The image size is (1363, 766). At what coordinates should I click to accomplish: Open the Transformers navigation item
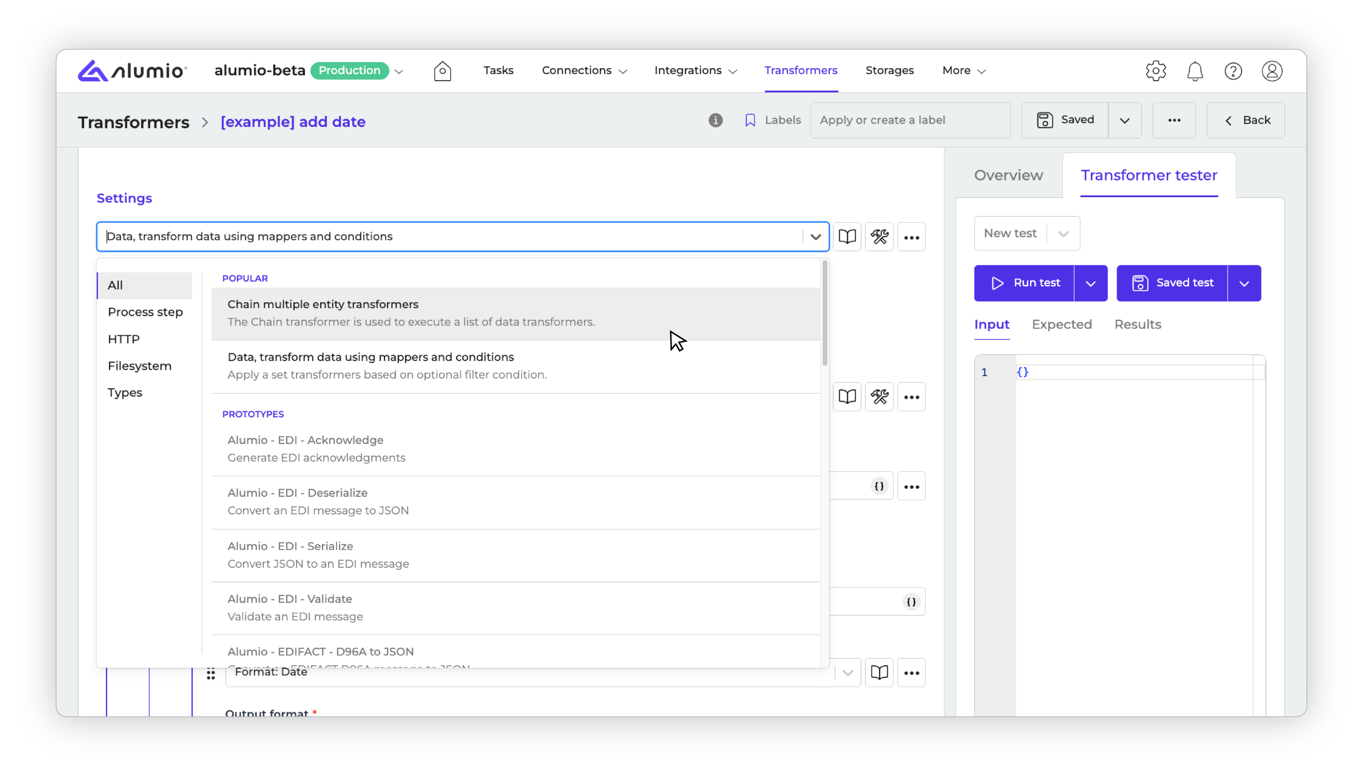(800, 70)
